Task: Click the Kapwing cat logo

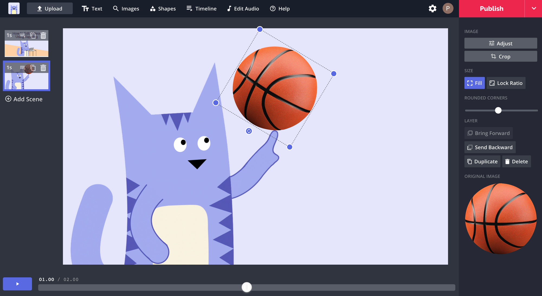Action: (x=14, y=9)
